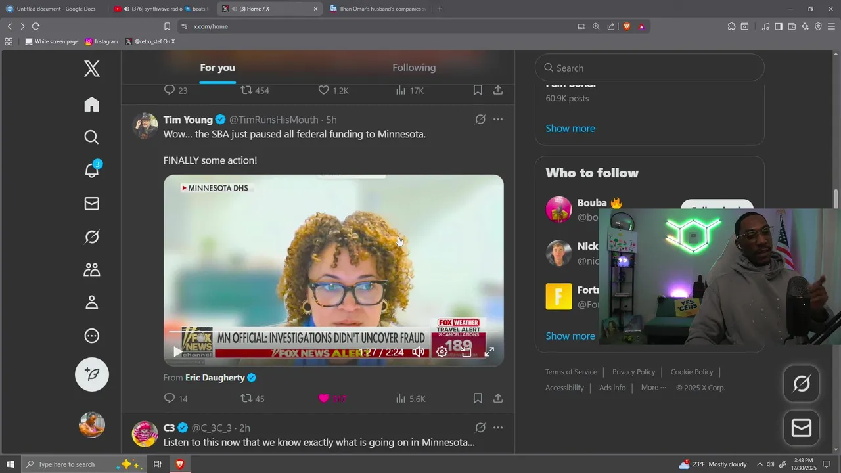Open Privacy Policy footer link
841x473 pixels.
633,372
